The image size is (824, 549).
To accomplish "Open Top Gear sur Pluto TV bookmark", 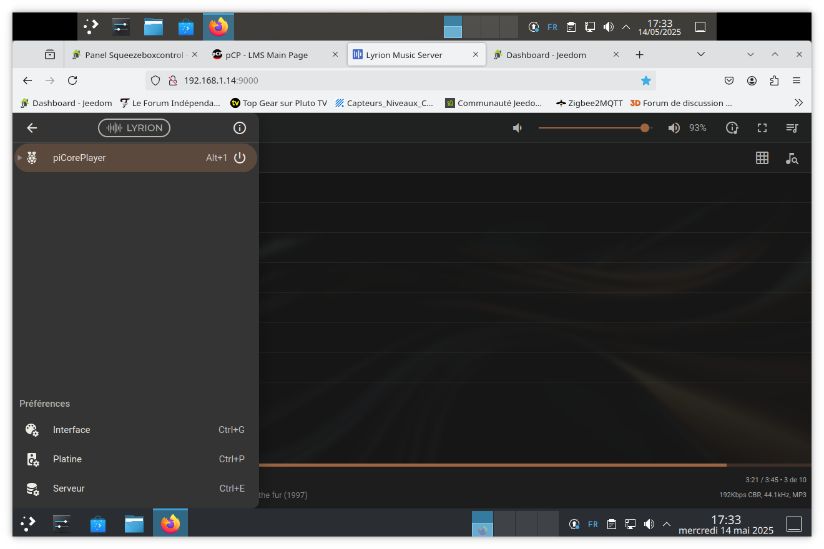I will pyautogui.click(x=278, y=103).
